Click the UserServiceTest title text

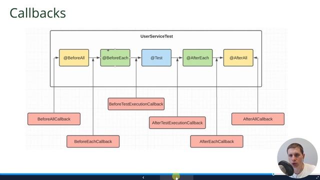[156, 36]
